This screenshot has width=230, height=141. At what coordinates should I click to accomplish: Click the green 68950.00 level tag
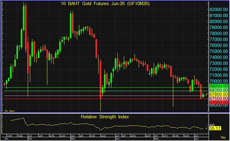click(x=219, y=86)
